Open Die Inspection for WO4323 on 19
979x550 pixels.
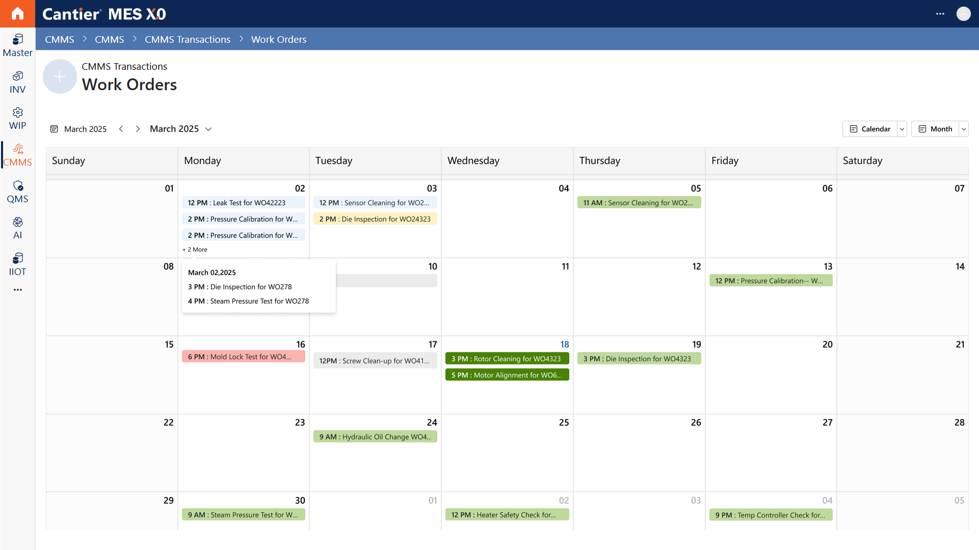[x=639, y=359]
